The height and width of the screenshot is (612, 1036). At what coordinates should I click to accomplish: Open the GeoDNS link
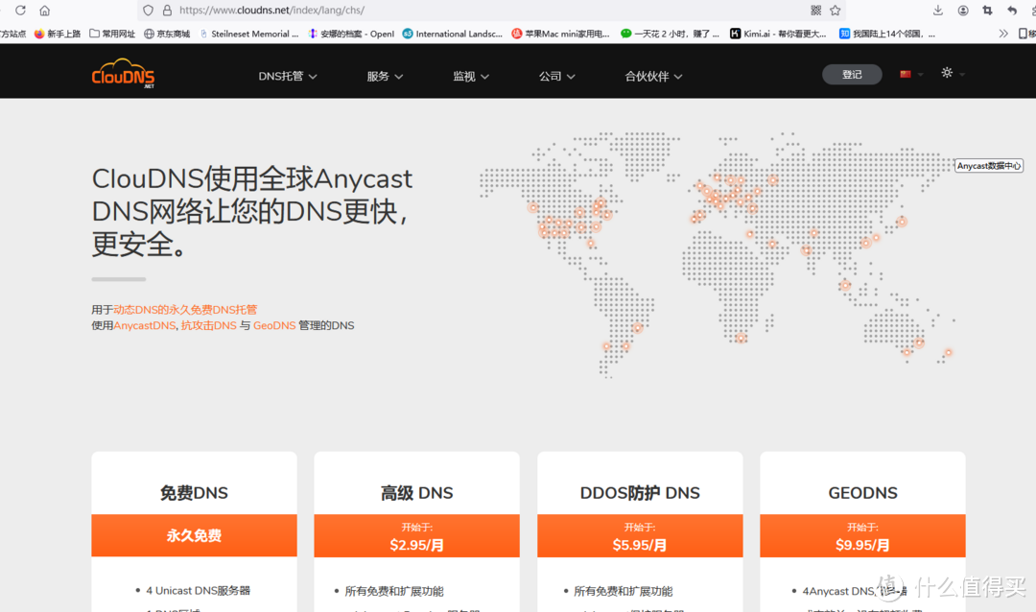[x=274, y=326]
